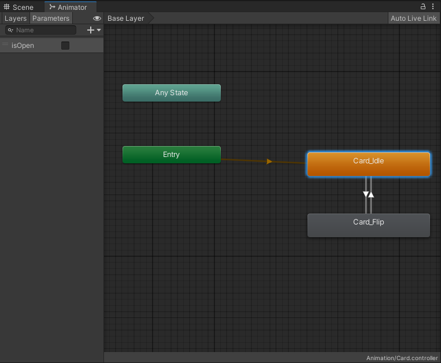Select the Any State node
Viewport: 441px width, 363px height.
click(172, 93)
